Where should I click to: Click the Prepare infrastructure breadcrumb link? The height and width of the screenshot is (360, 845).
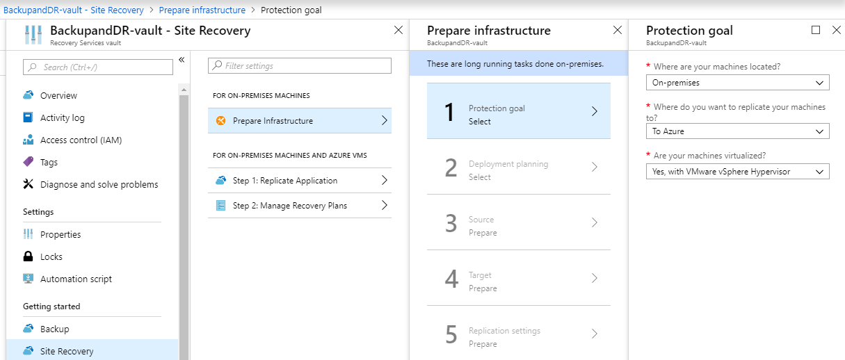point(202,10)
